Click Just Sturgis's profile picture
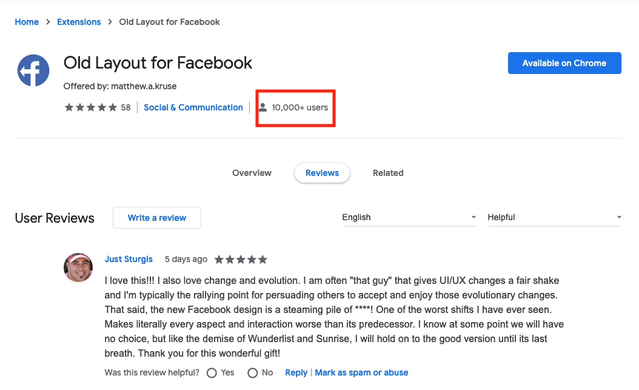The image size is (639, 390). (78, 267)
